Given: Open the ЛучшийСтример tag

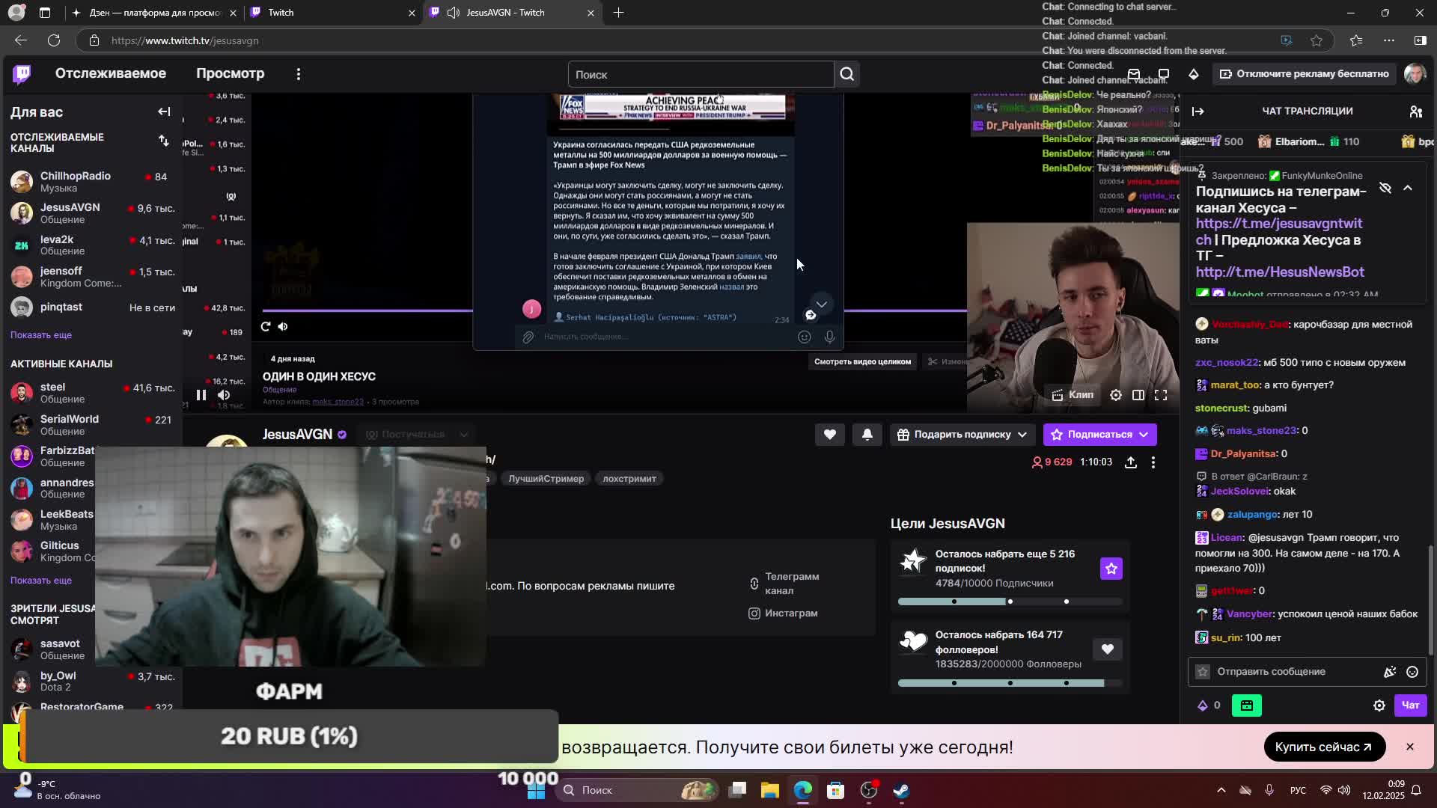Looking at the screenshot, I should tap(546, 479).
